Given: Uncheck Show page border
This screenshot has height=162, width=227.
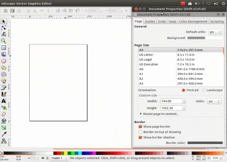Looking at the screenshot, I should 140,127.
